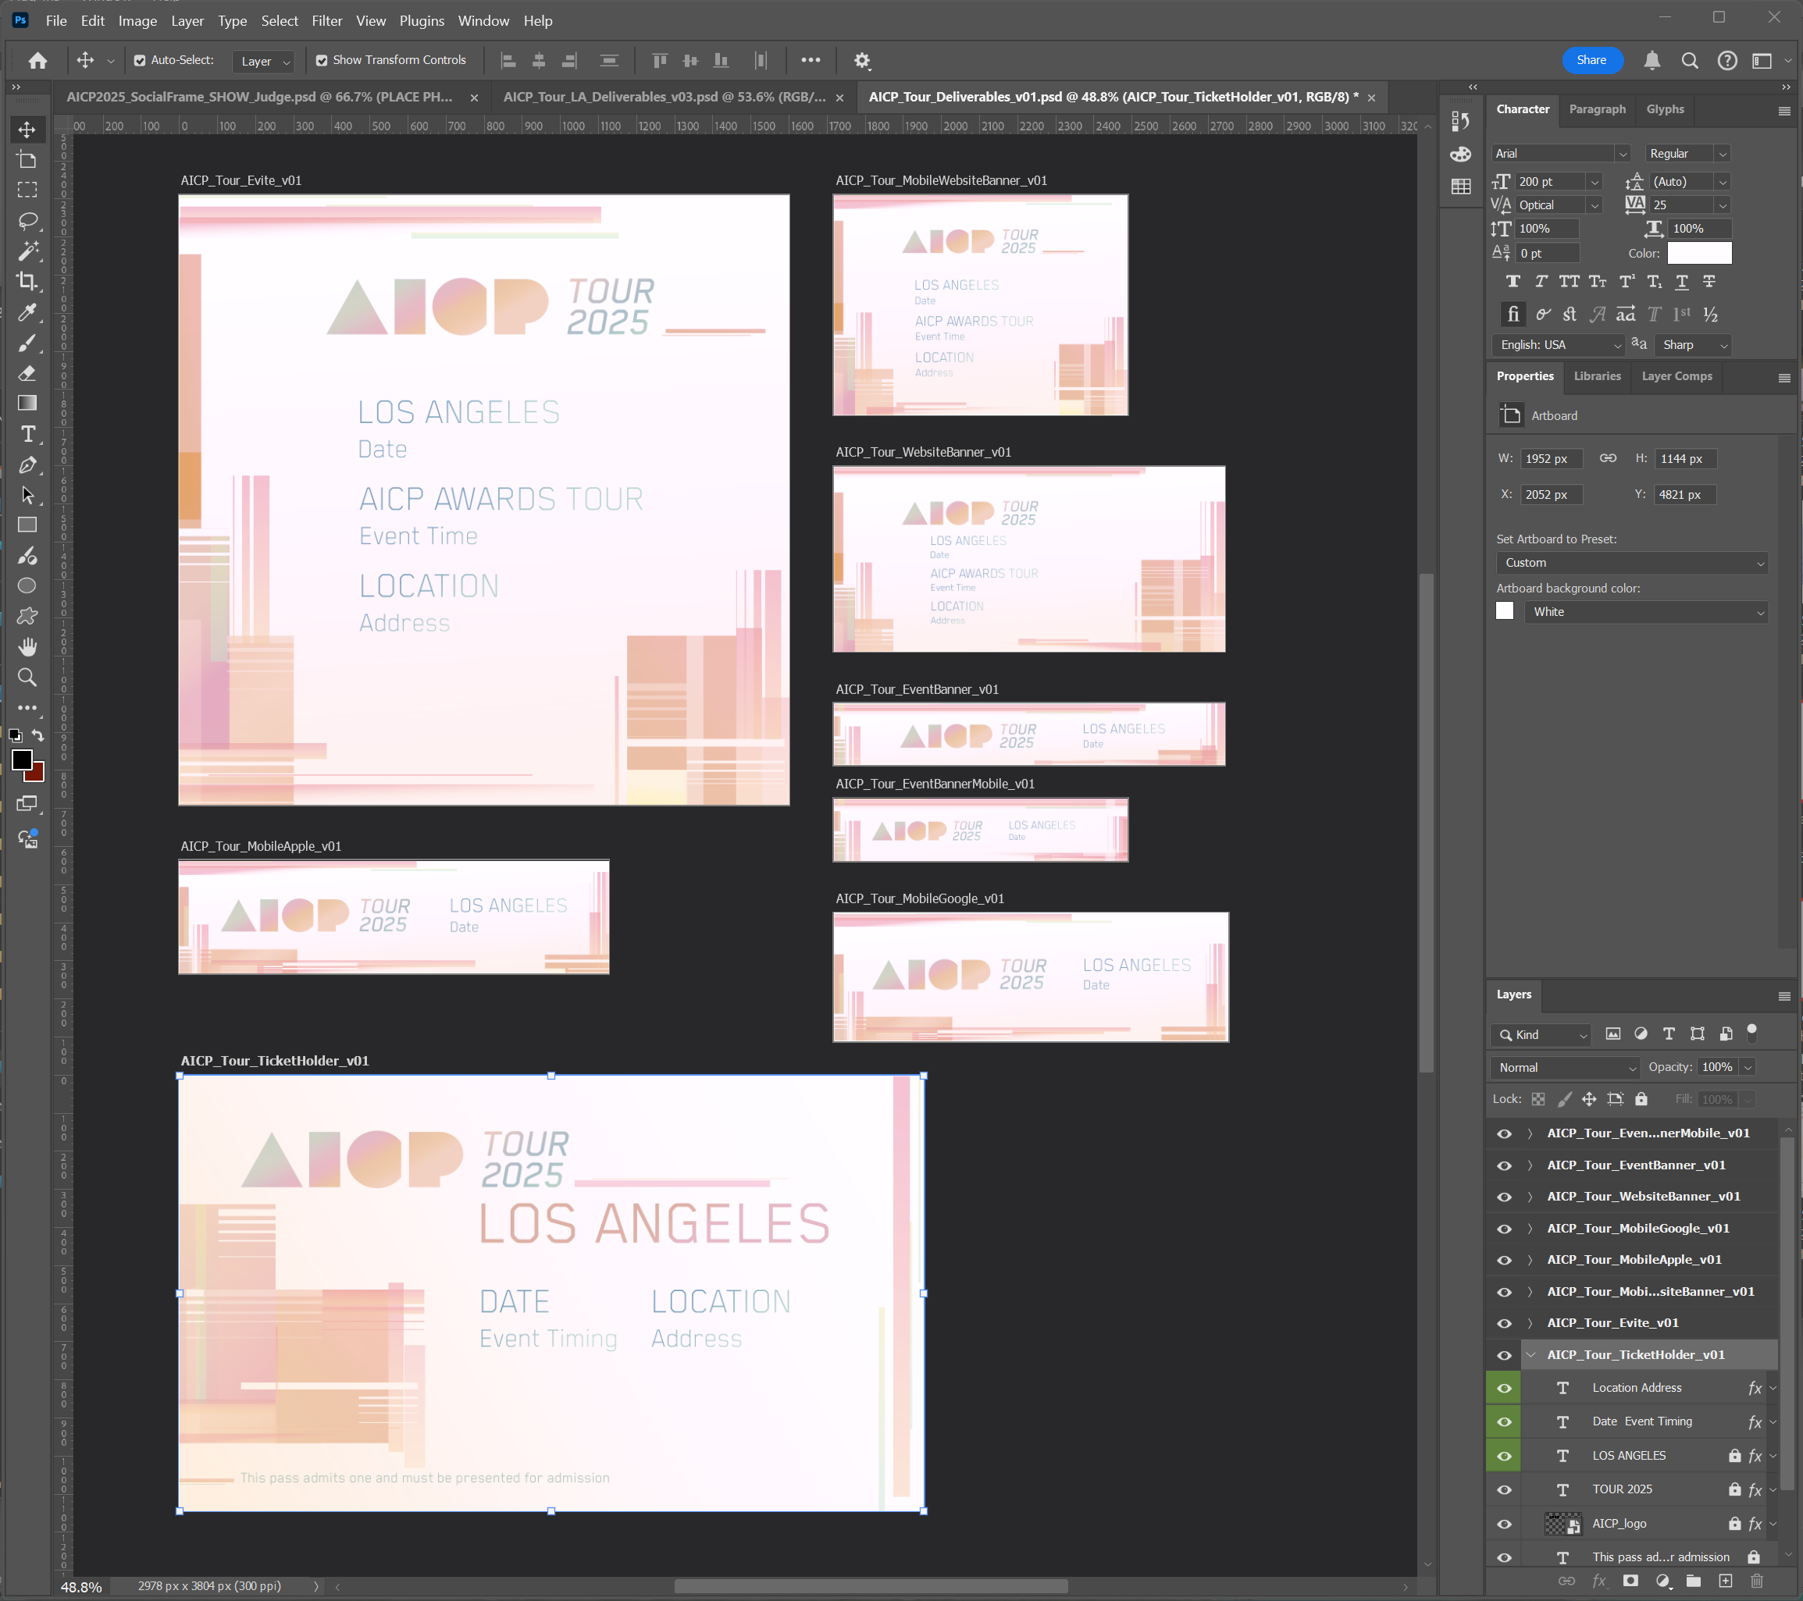Click the Share button
The height and width of the screenshot is (1601, 1803).
(x=1591, y=60)
